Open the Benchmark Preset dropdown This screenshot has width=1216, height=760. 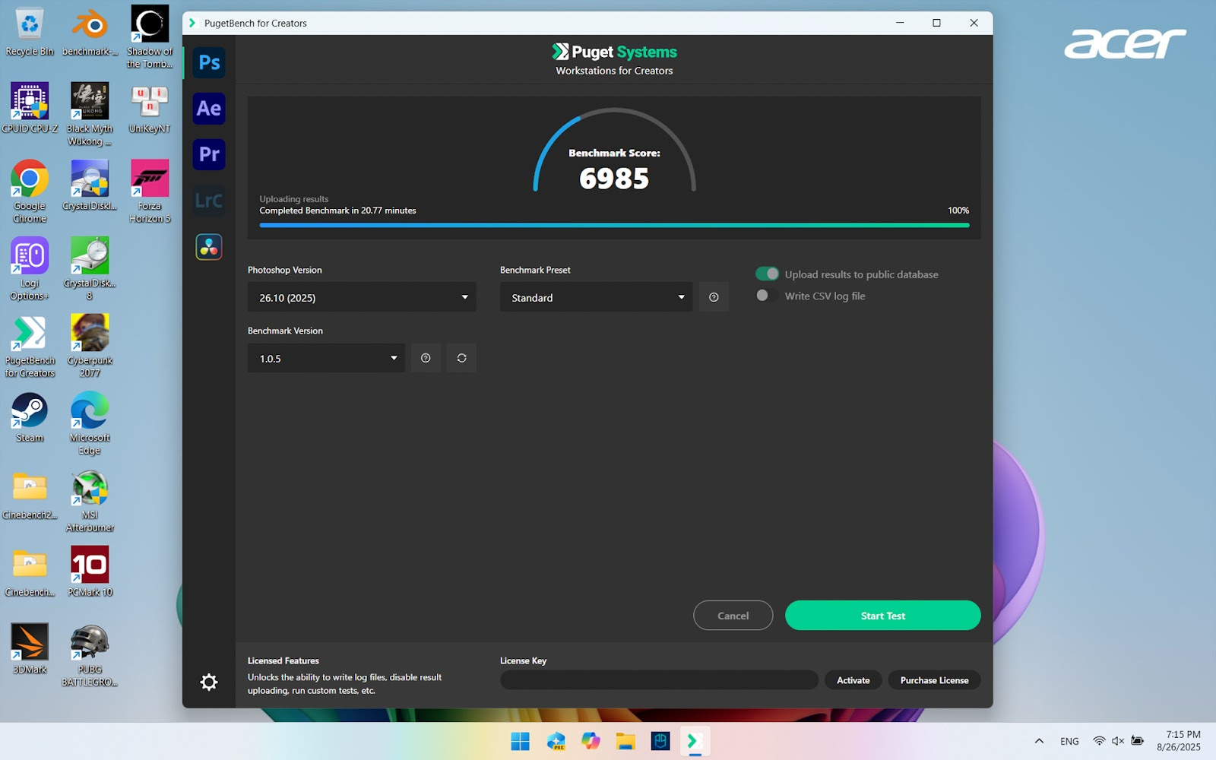(597, 297)
